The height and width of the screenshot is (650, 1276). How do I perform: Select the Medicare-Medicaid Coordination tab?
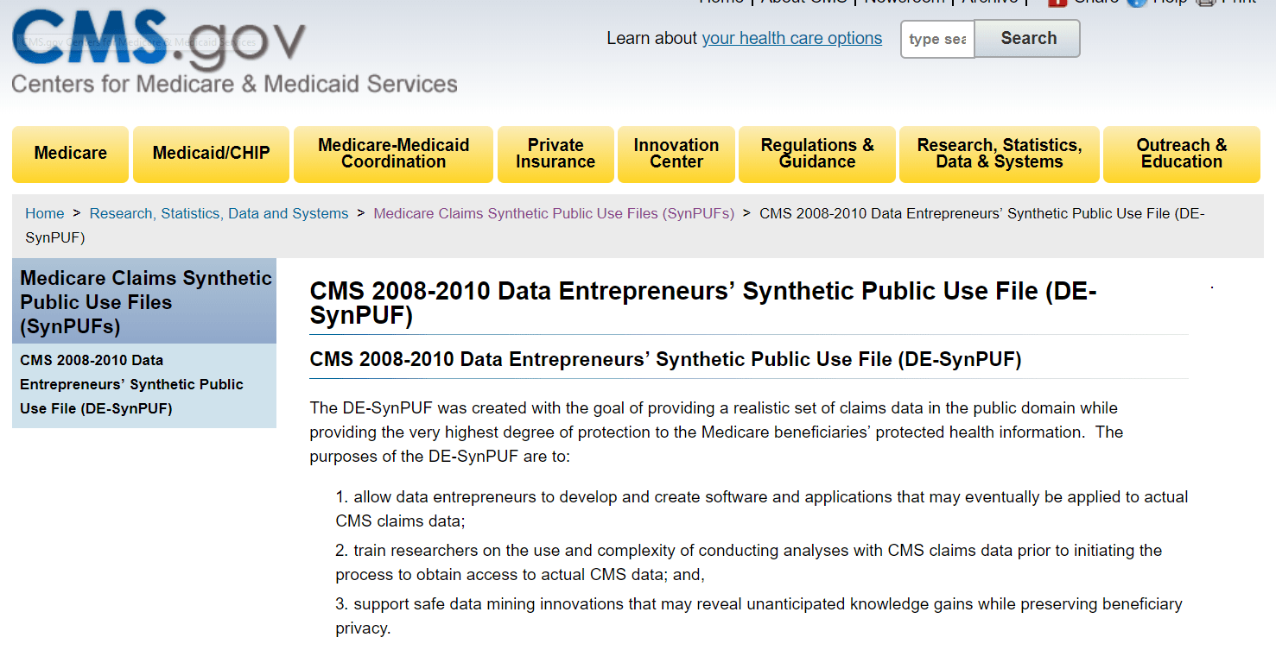coord(394,155)
